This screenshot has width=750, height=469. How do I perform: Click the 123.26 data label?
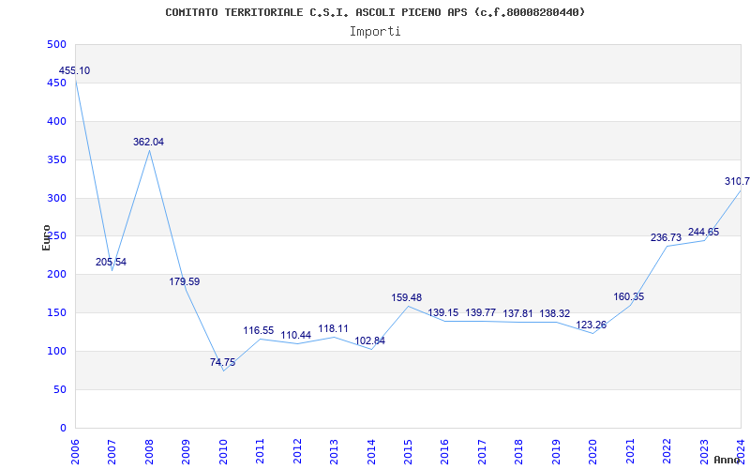[592, 325]
